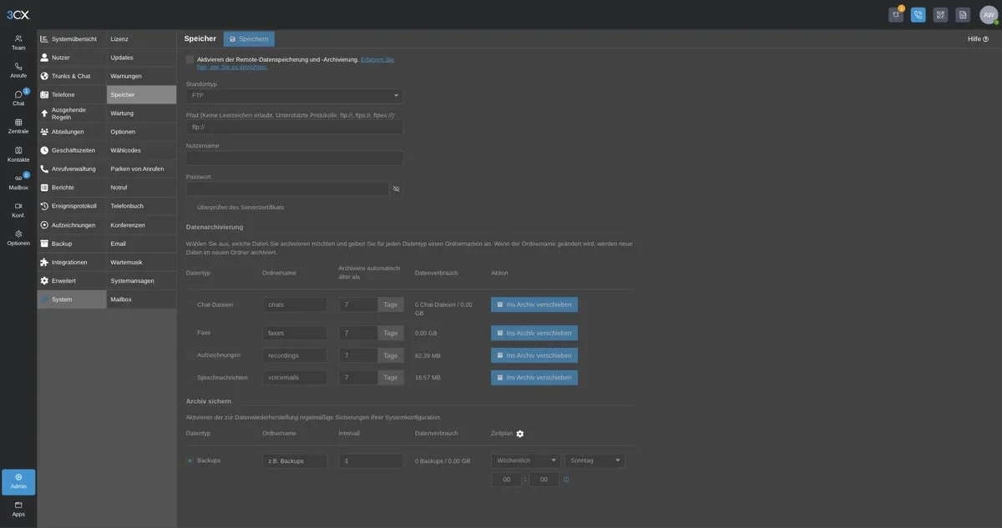Click the Speichern button
This screenshot has width=1002, height=528.
(249, 38)
